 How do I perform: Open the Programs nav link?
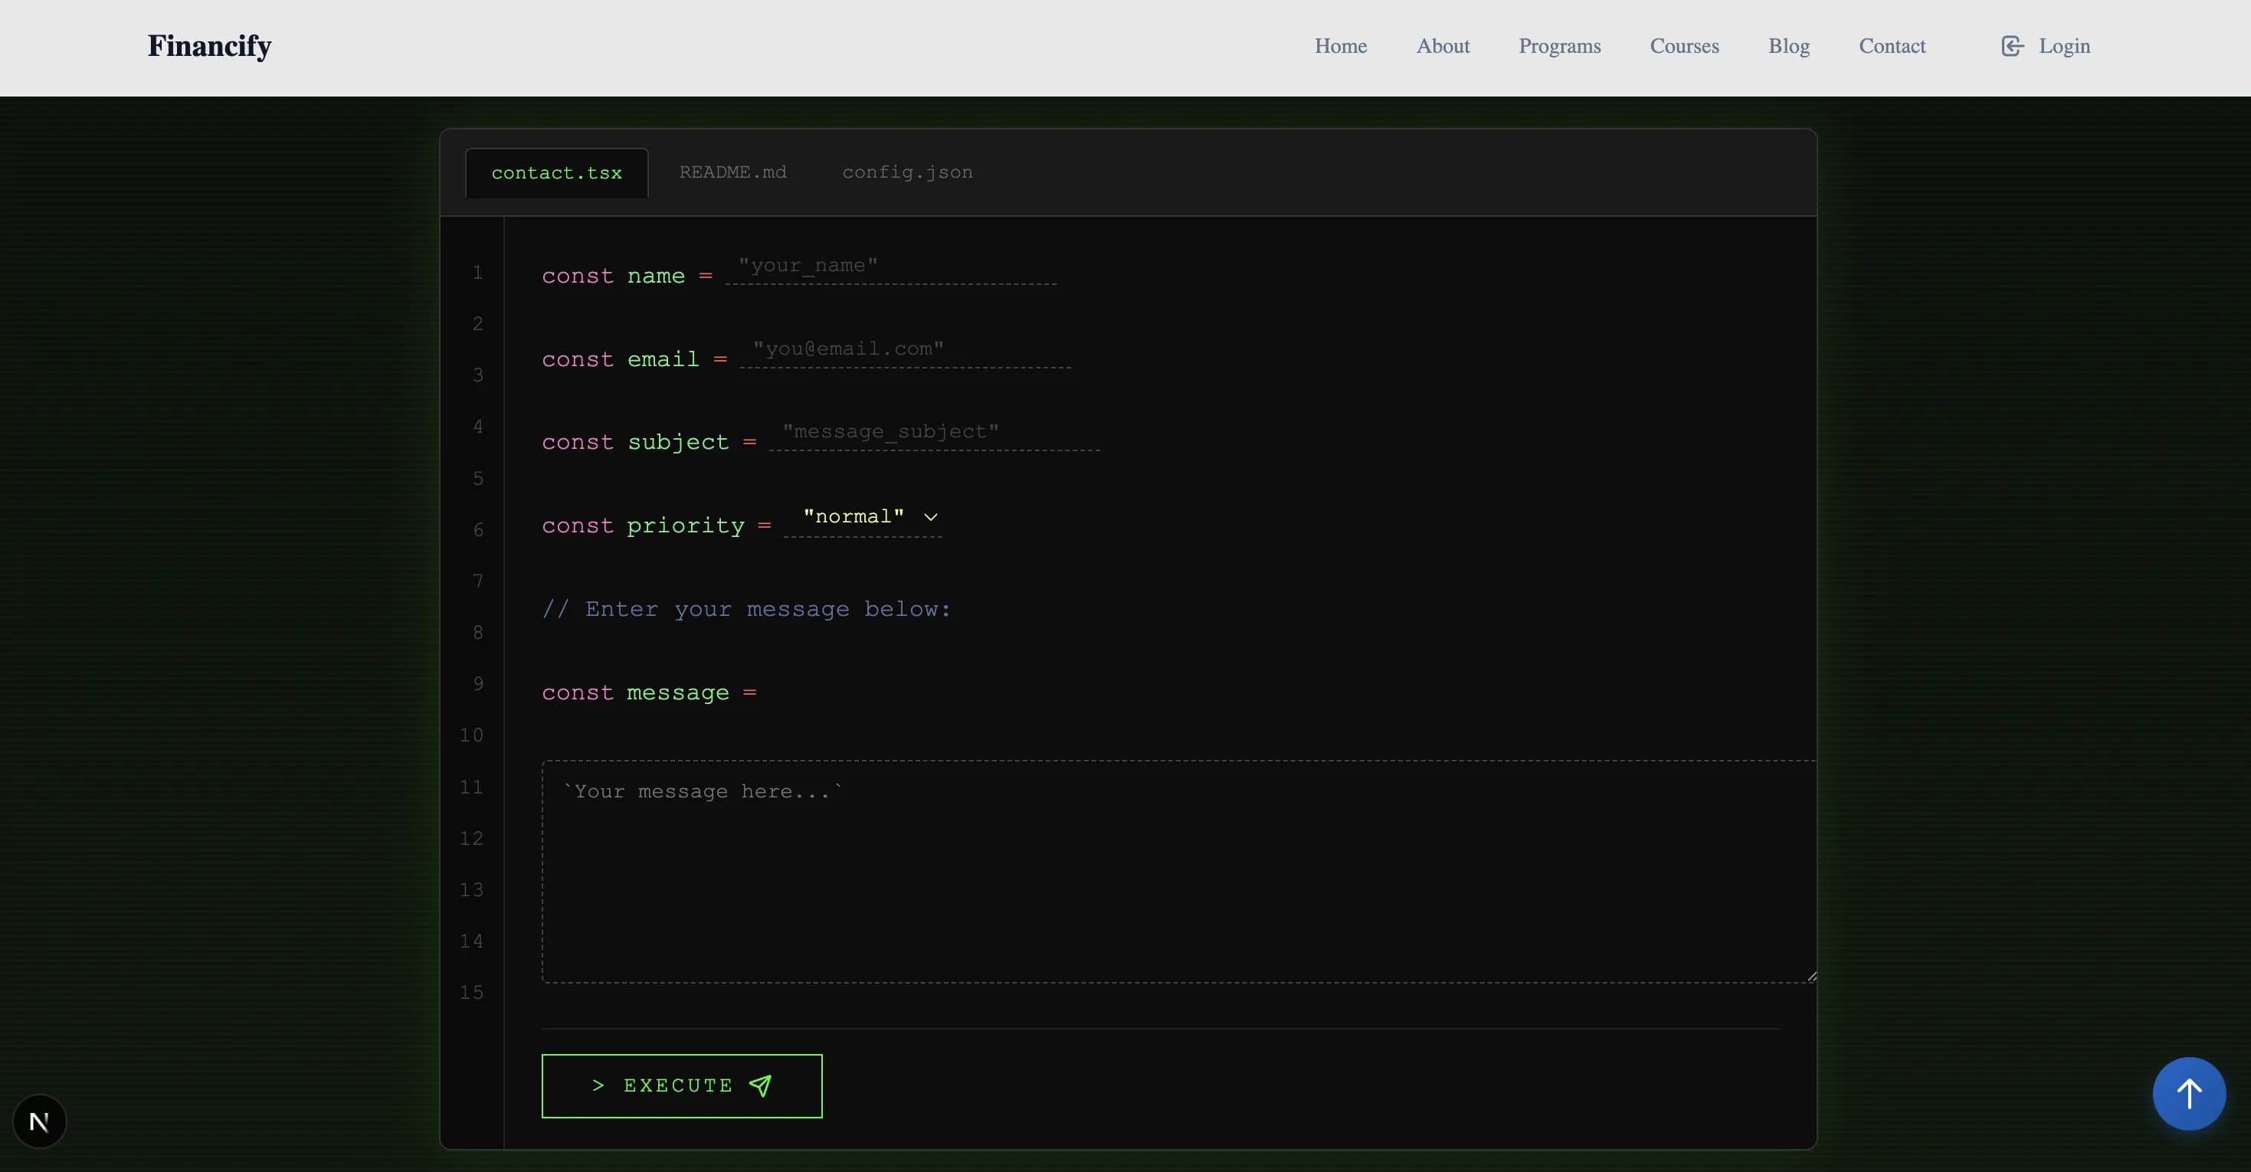click(x=1559, y=46)
